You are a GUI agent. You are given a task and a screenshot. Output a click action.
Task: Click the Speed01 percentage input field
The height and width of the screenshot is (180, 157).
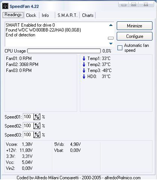pos(28,117)
